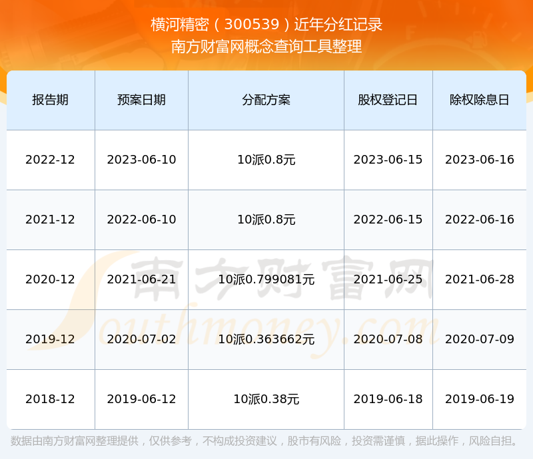Select report period cell 2022-12
This screenshot has height=459, width=533.
[x=51, y=160]
